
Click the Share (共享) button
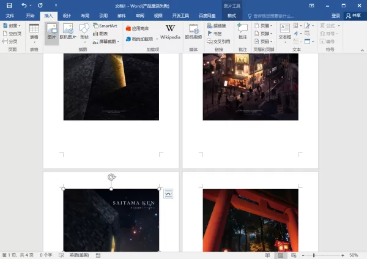coord(354,16)
